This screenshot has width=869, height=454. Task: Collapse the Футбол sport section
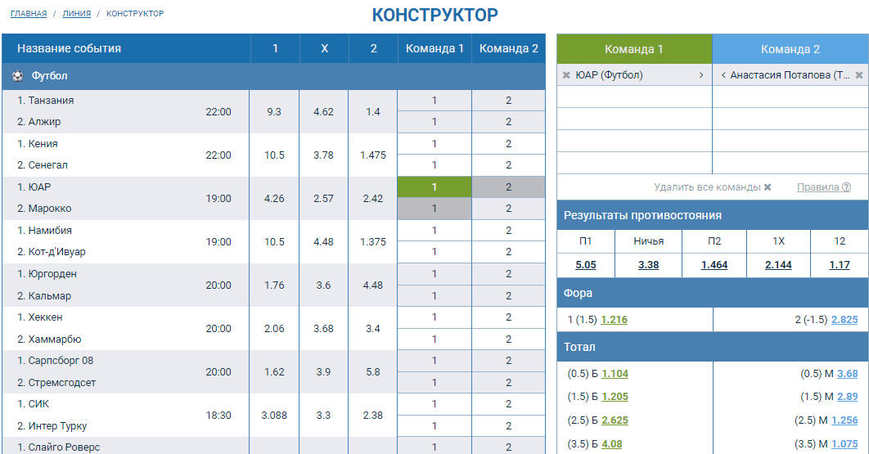point(274,76)
